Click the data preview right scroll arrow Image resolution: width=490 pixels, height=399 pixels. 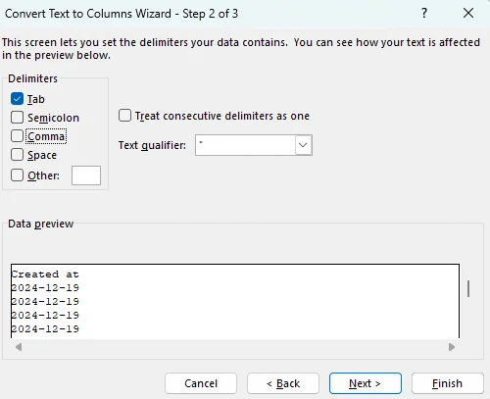[452, 347]
